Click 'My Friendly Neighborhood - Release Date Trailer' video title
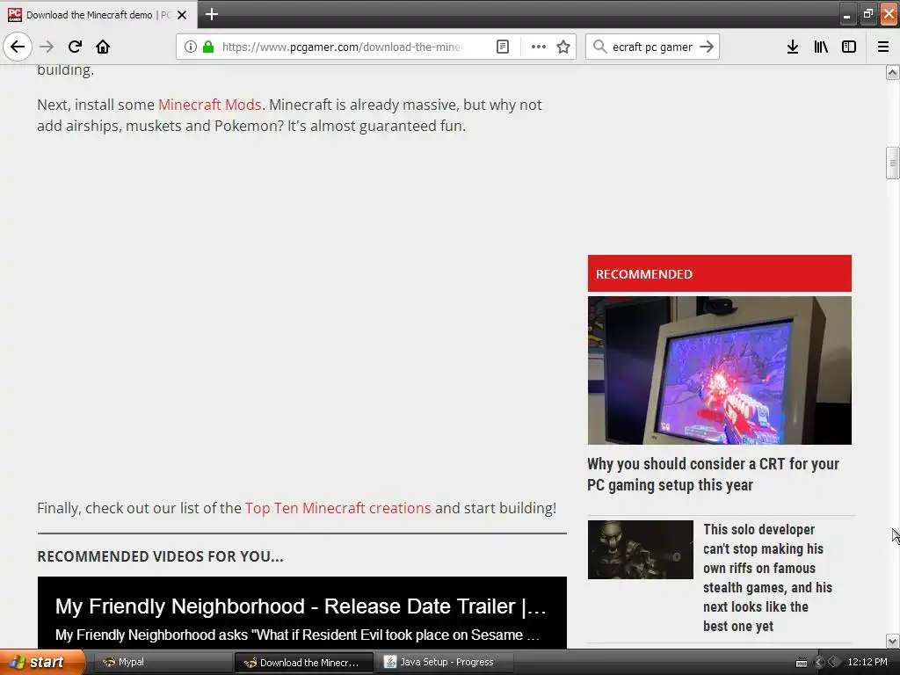 coord(301,606)
